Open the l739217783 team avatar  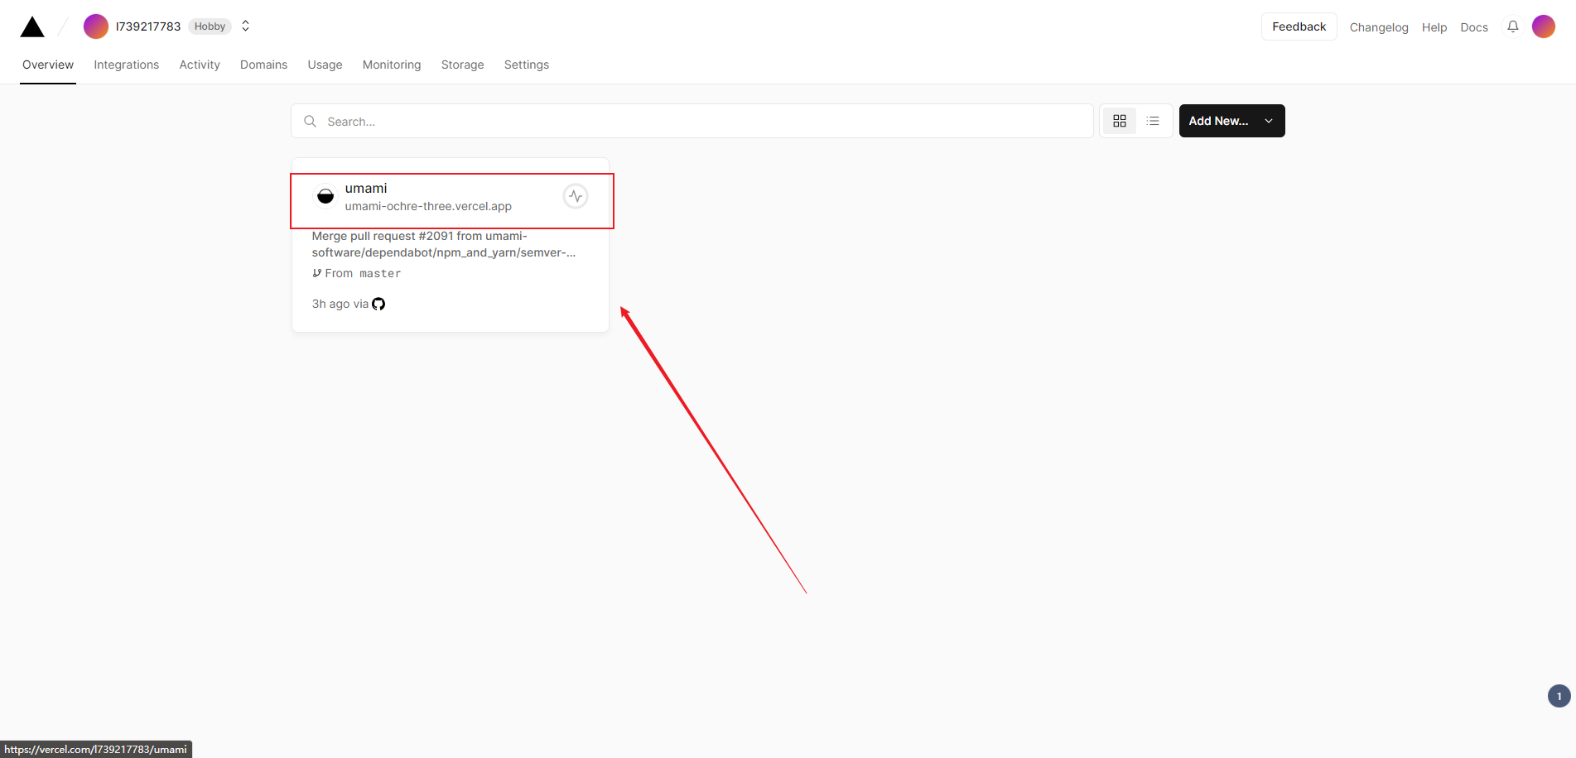point(96,26)
